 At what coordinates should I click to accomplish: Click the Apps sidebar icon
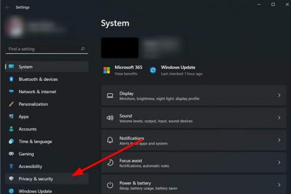tap(11, 117)
